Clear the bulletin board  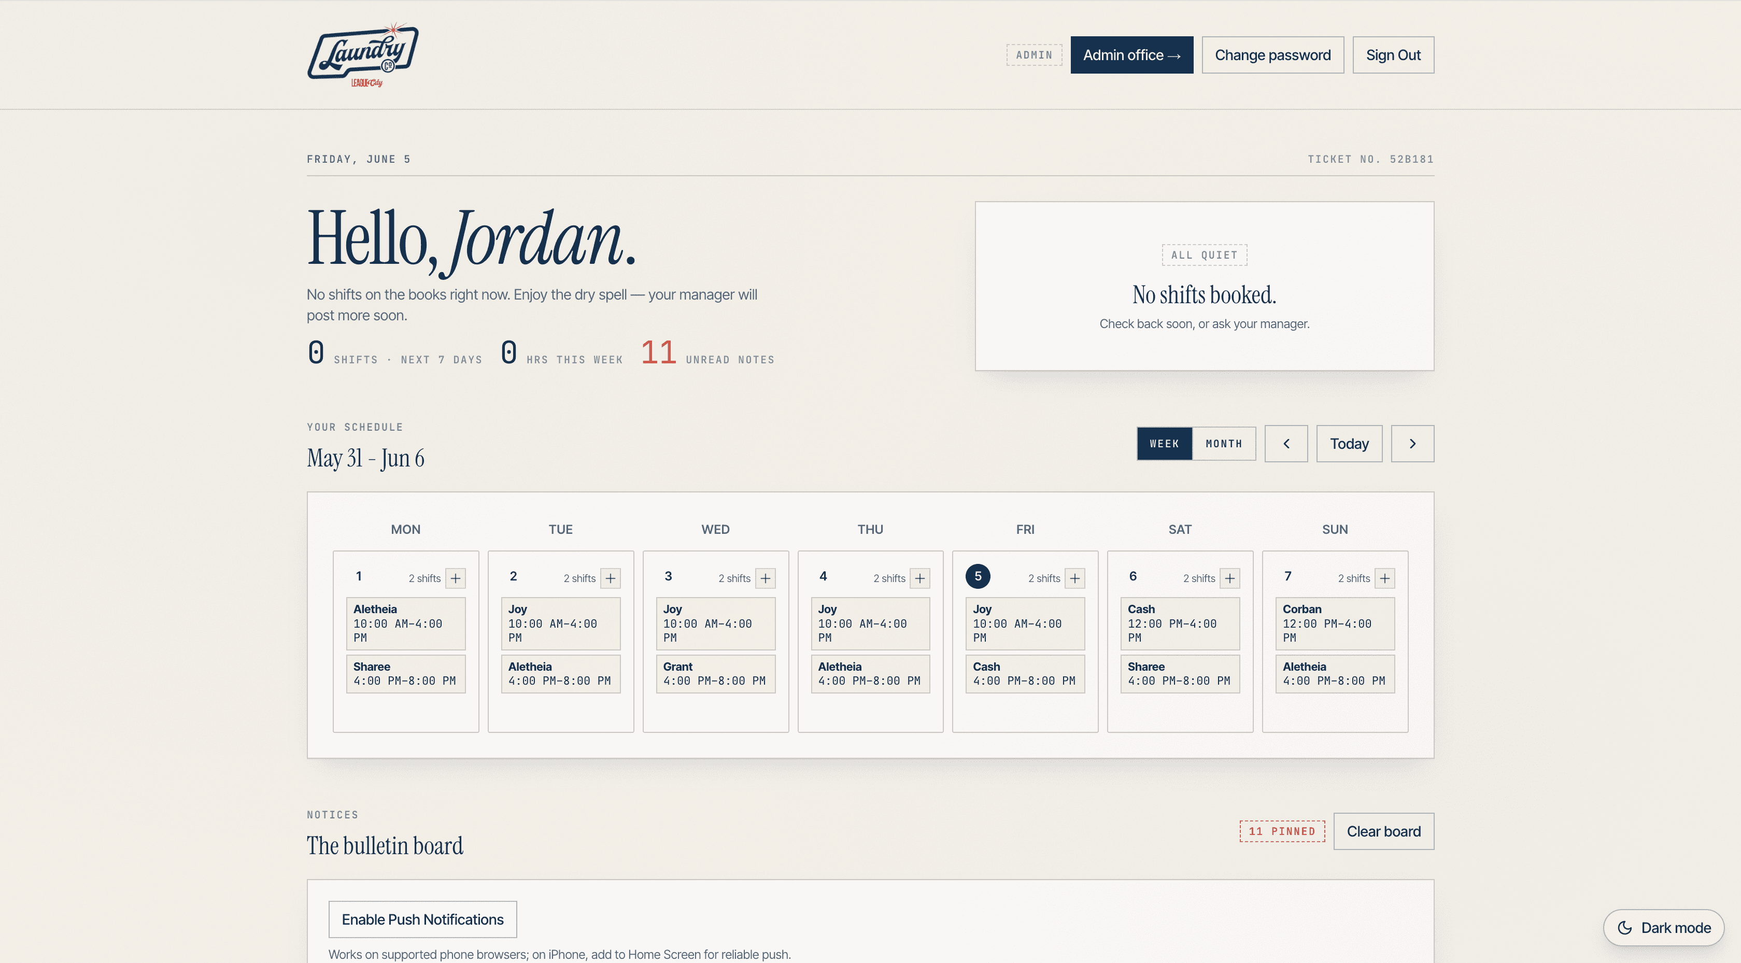pos(1383,831)
